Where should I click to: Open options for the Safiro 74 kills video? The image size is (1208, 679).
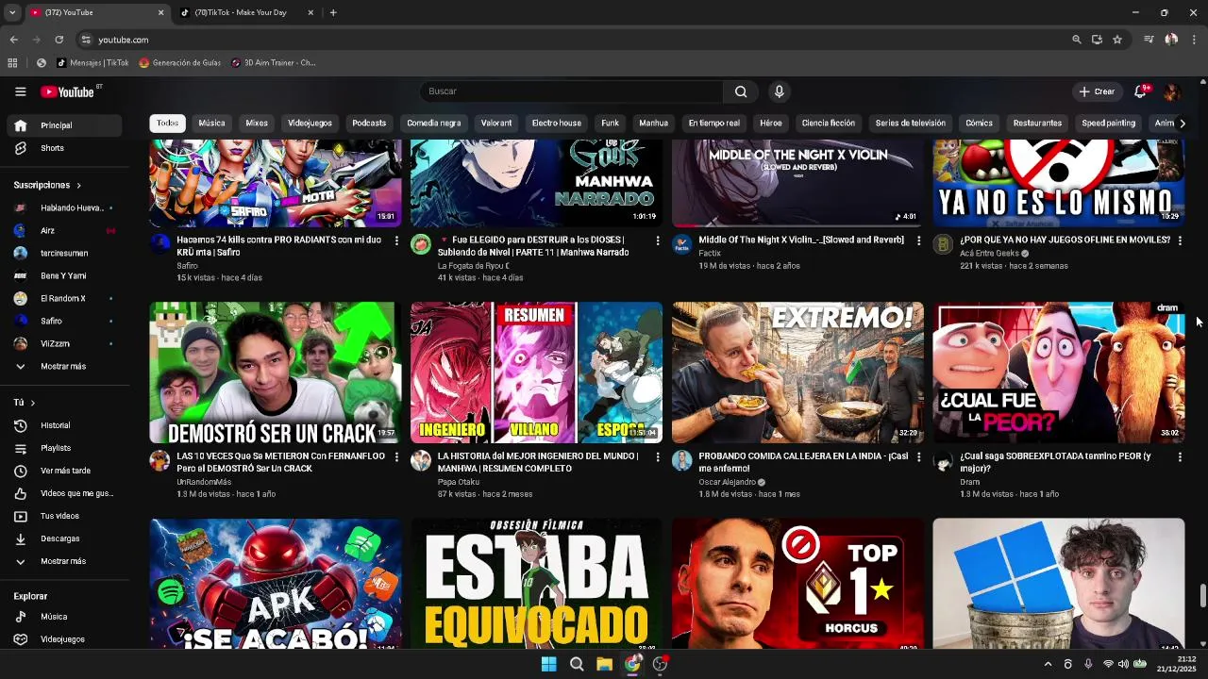click(396, 240)
